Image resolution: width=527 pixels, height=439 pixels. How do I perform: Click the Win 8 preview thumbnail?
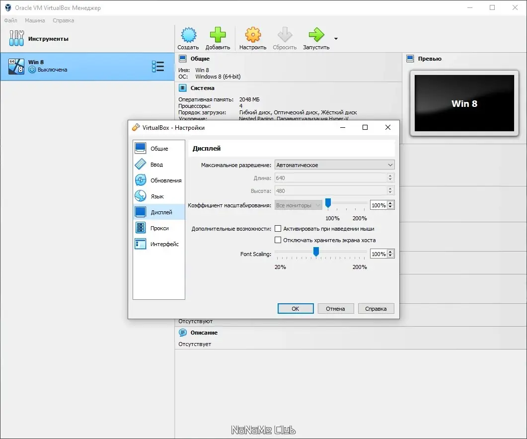pyautogui.click(x=464, y=103)
